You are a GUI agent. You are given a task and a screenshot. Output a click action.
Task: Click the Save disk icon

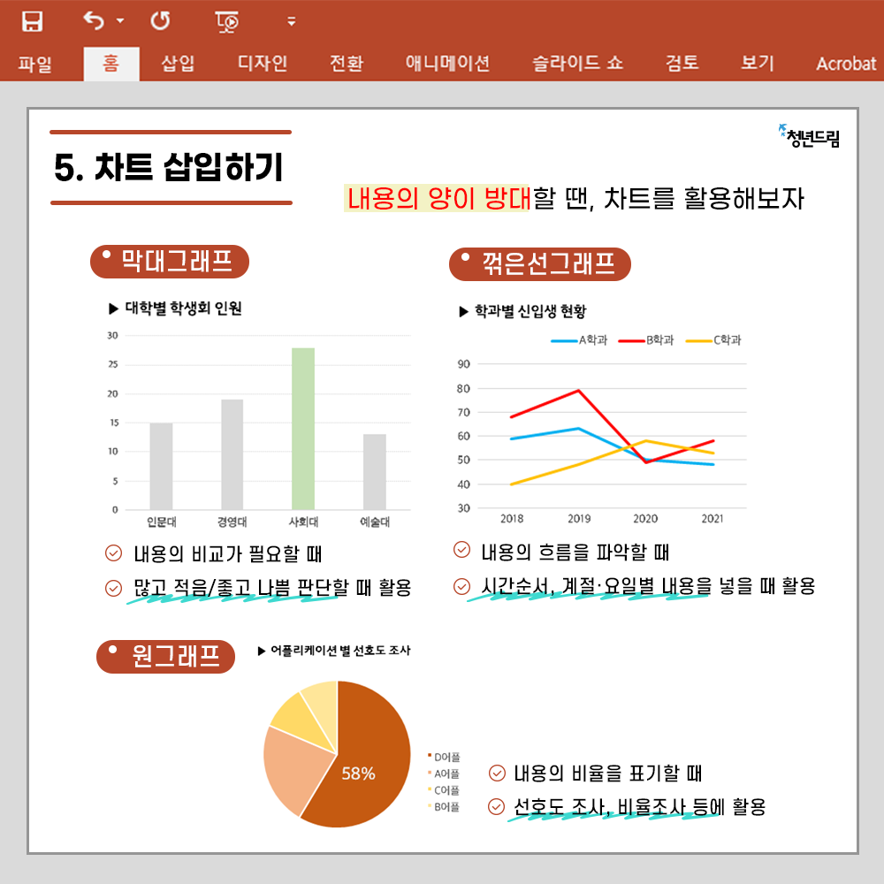point(33,21)
